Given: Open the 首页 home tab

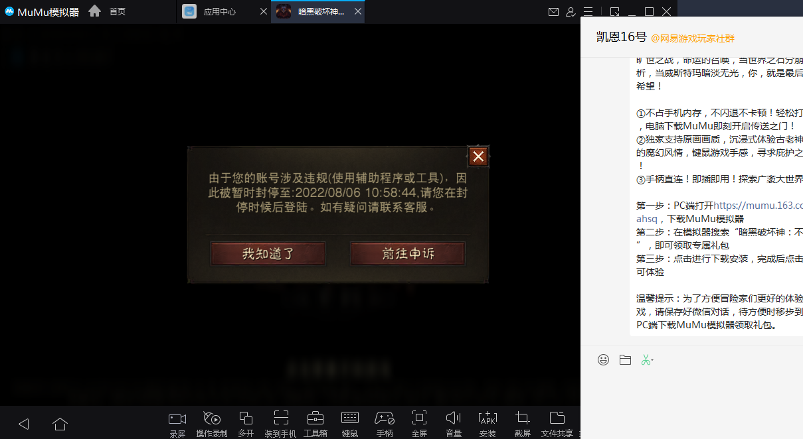Looking at the screenshot, I should pos(107,11).
